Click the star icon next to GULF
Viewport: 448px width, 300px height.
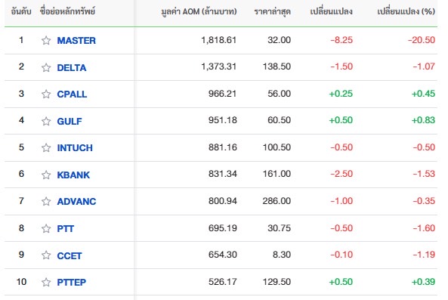tap(46, 121)
